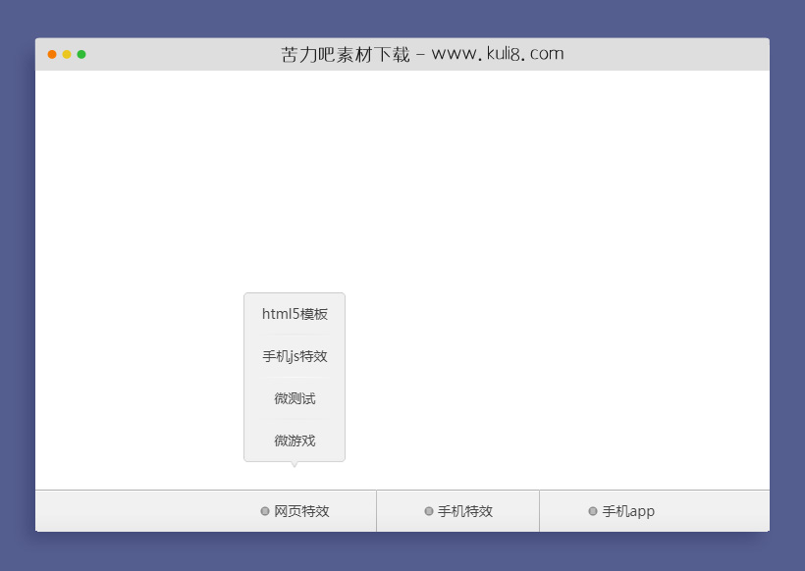Select the radio marker next to 手机app
Image resolution: width=805 pixels, height=571 pixels.
(593, 510)
